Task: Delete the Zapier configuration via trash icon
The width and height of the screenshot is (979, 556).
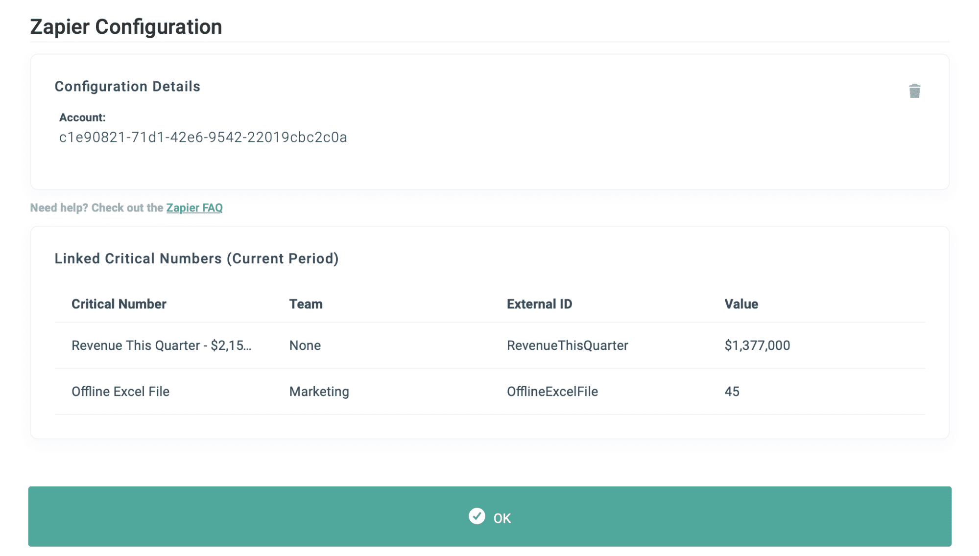Action: click(x=914, y=91)
